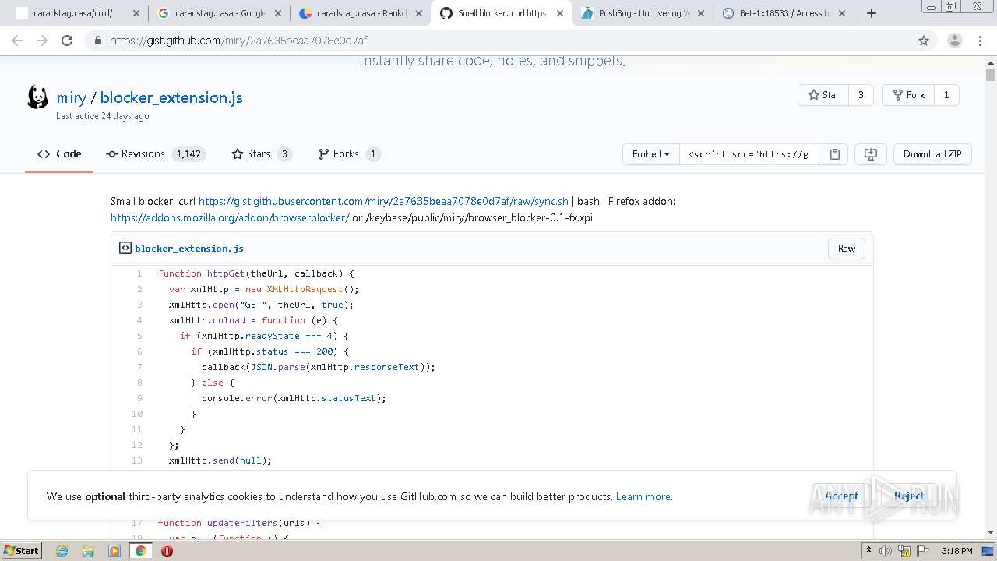Click the fork count 1

click(x=946, y=95)
